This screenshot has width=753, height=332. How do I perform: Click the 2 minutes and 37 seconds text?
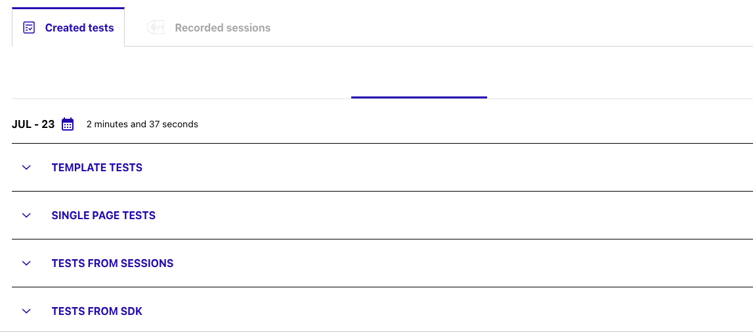[x=142, y=124]
